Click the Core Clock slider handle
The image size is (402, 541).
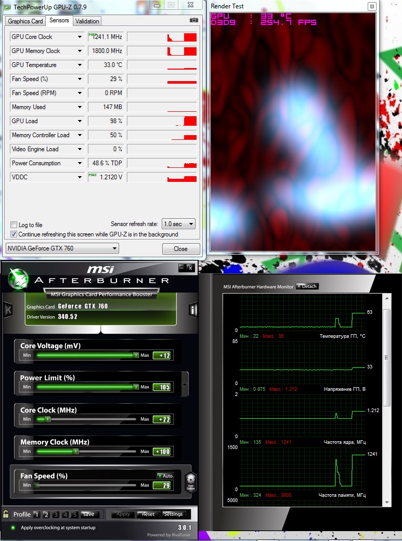pos(48,419)
